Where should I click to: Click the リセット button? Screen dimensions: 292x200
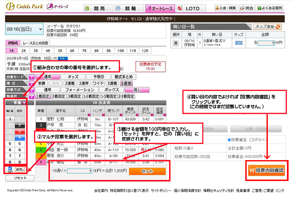point(20,178)
